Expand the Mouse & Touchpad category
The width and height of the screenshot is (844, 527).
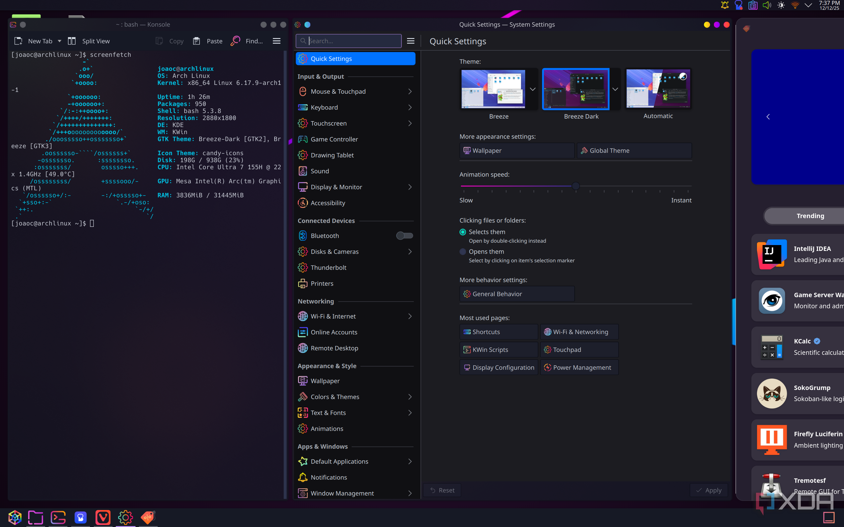410,91
